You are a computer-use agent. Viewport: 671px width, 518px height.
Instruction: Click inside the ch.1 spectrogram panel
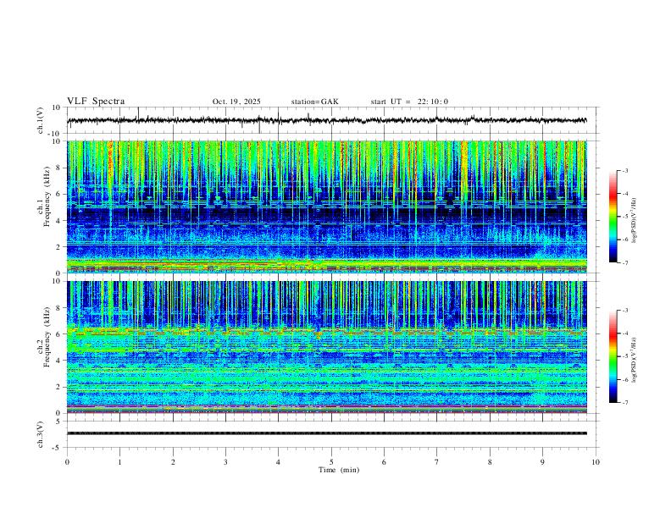point(327,207)
